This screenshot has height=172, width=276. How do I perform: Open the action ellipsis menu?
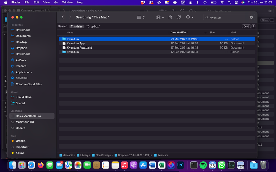[189, 17]
